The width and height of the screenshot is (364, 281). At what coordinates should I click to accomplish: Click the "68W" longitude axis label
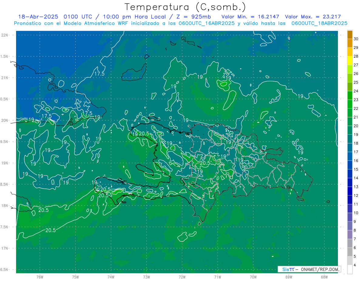tap(324, 277)
